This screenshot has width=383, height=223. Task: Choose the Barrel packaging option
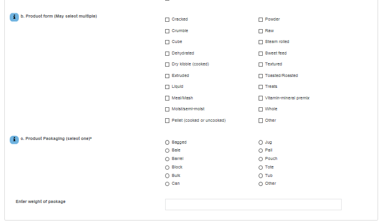click(167, 159)
